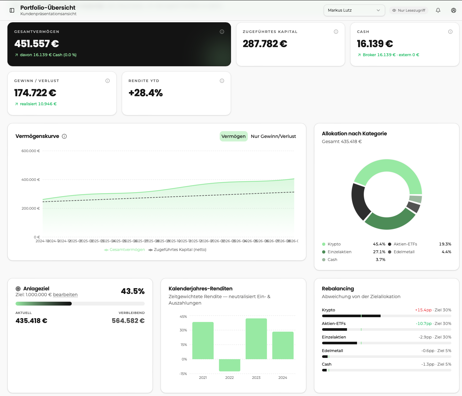The width and height of the screenshot is (462, 396).
Task: Click the 174.722 € gain value
Action: point(35,93)
